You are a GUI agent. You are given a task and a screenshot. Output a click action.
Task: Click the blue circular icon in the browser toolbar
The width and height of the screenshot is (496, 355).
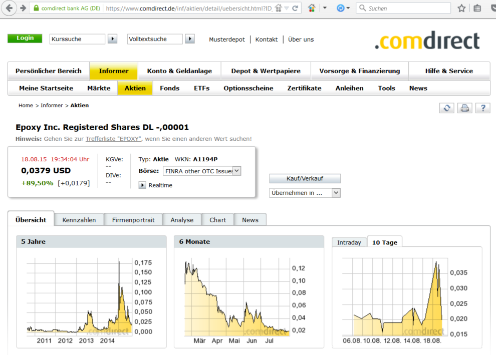point(340,8)
